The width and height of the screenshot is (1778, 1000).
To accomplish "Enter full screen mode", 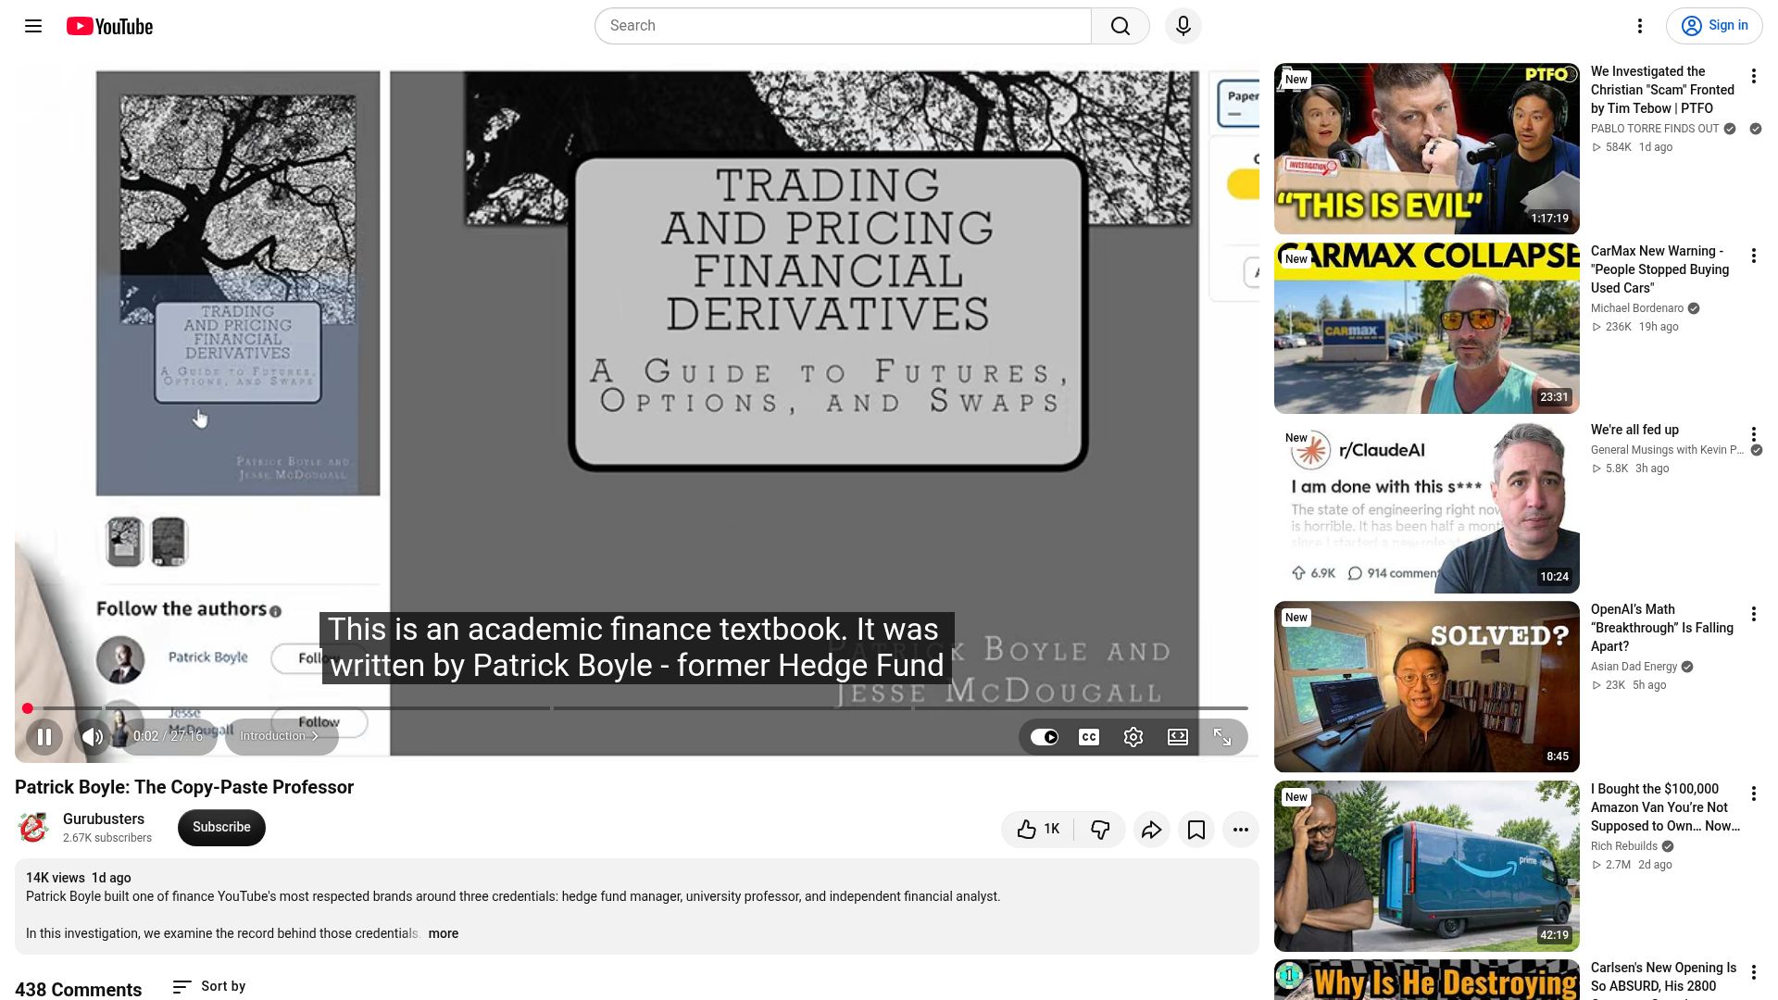I will point(1222,737).
